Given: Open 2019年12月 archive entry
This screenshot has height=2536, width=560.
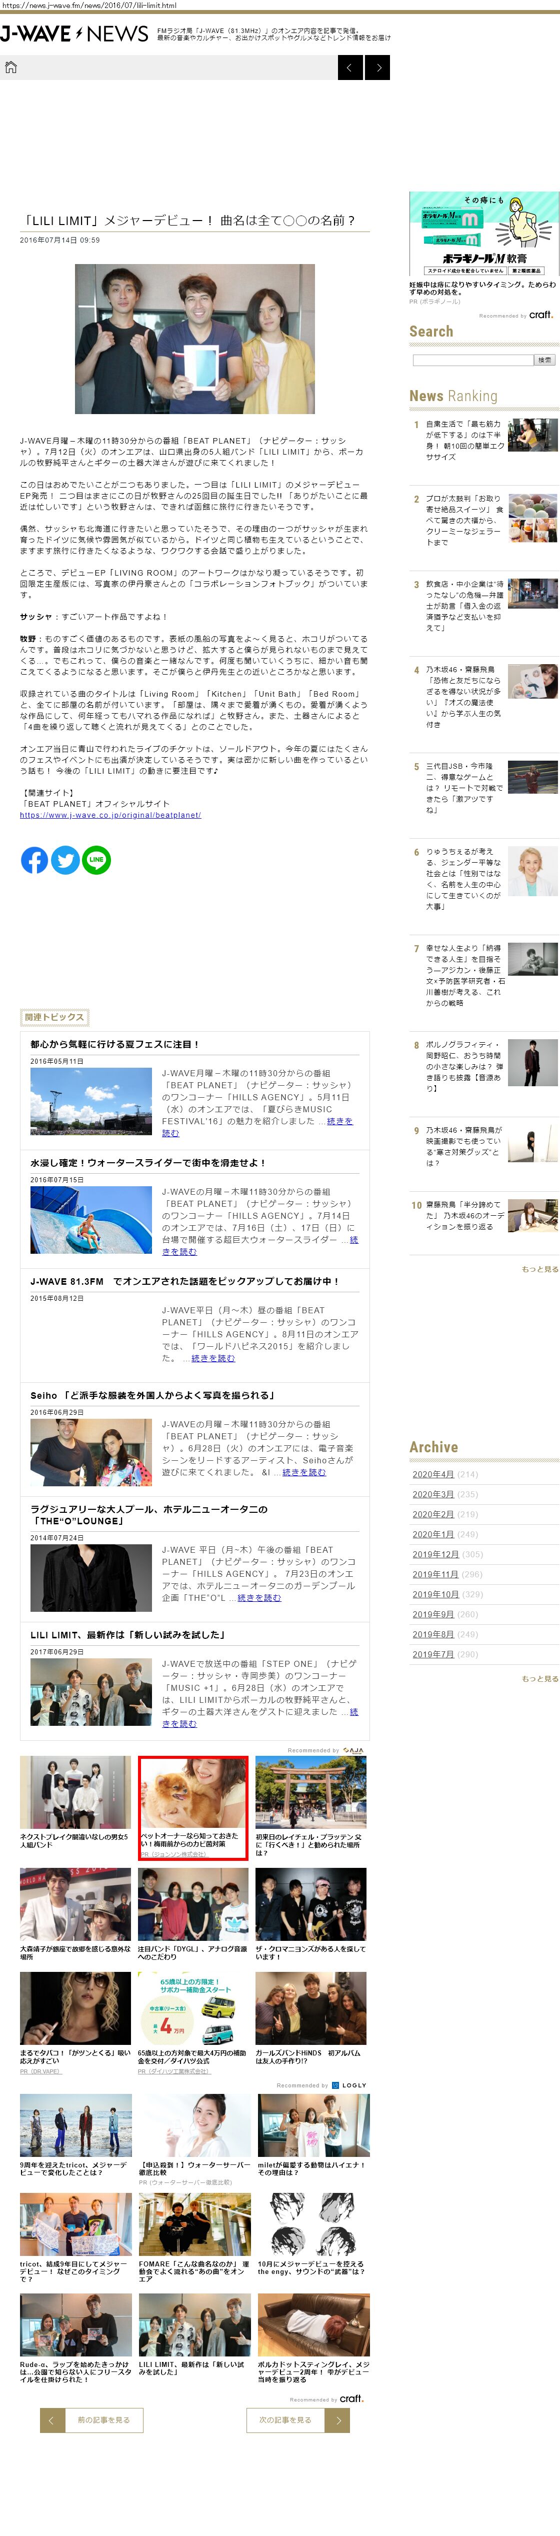Looking at the screenshot, I should 435,1554.
